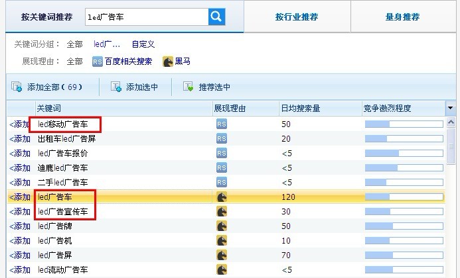460x278 pixels.
Task: Add the led移动广告车 keyword
Action: (20, 124)
